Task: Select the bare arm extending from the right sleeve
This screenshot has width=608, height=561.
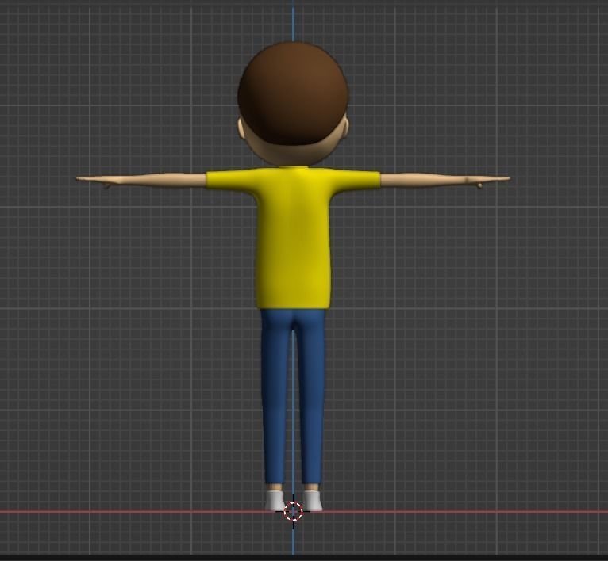Action: coord(445,181)
